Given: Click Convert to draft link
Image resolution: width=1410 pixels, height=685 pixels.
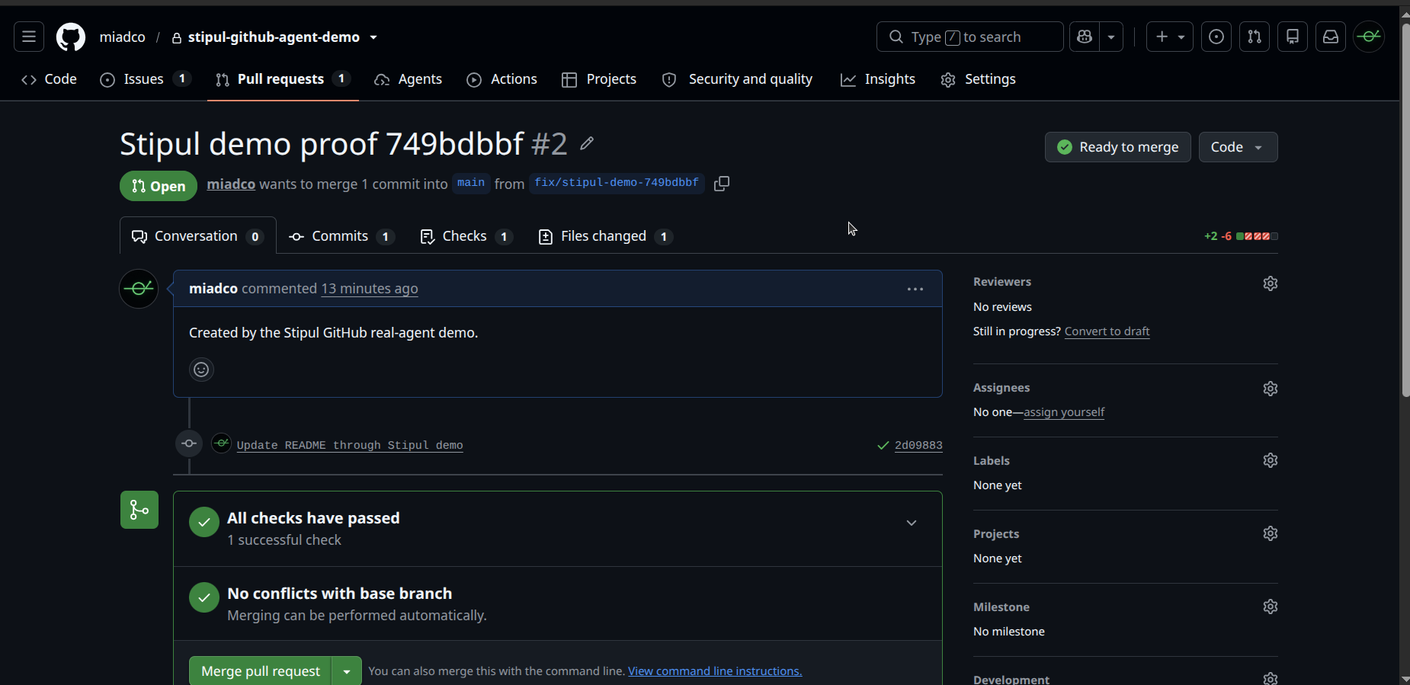Looking at the screenshot, I should pos(1107,331).
